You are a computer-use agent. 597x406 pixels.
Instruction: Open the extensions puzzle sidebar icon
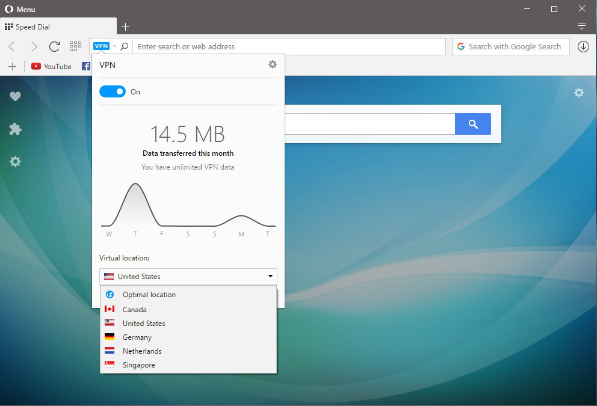click(x=15, y=129)
